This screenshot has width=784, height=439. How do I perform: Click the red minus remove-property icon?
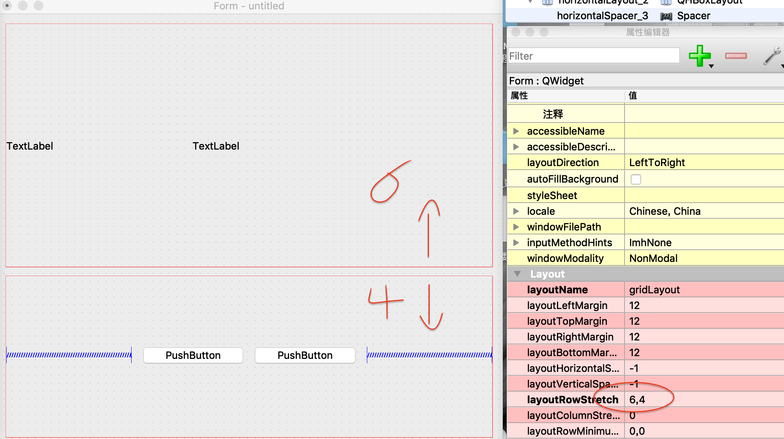(736, 56)
